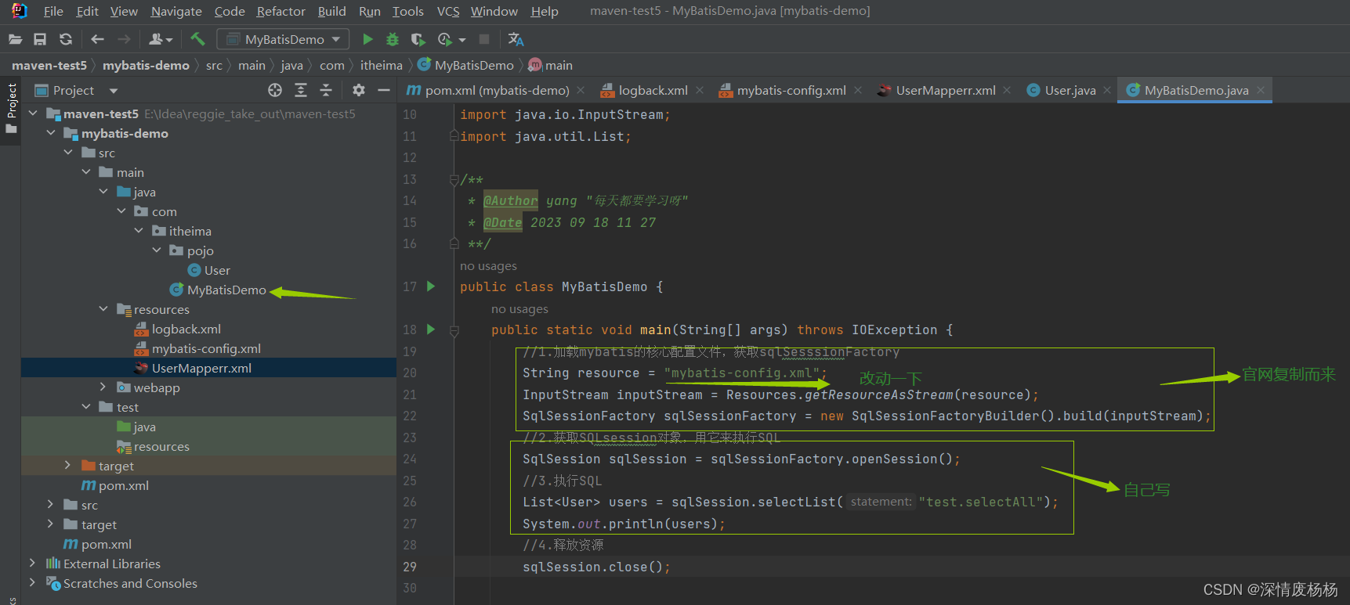The image size is (1350, 605).
Task: Open project folder toolbar icon
Action: [15, 39]
